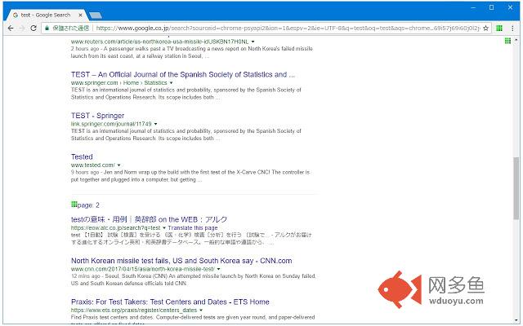Click the www.reuters.com article URL text
Image resolution: width=523 pixels, height=326 pixels.
[160, 42]
